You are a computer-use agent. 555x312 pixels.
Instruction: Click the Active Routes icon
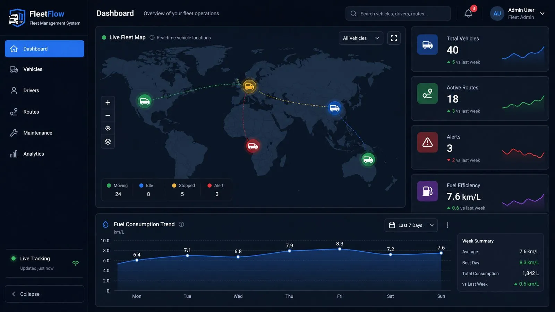click(427, 94)
